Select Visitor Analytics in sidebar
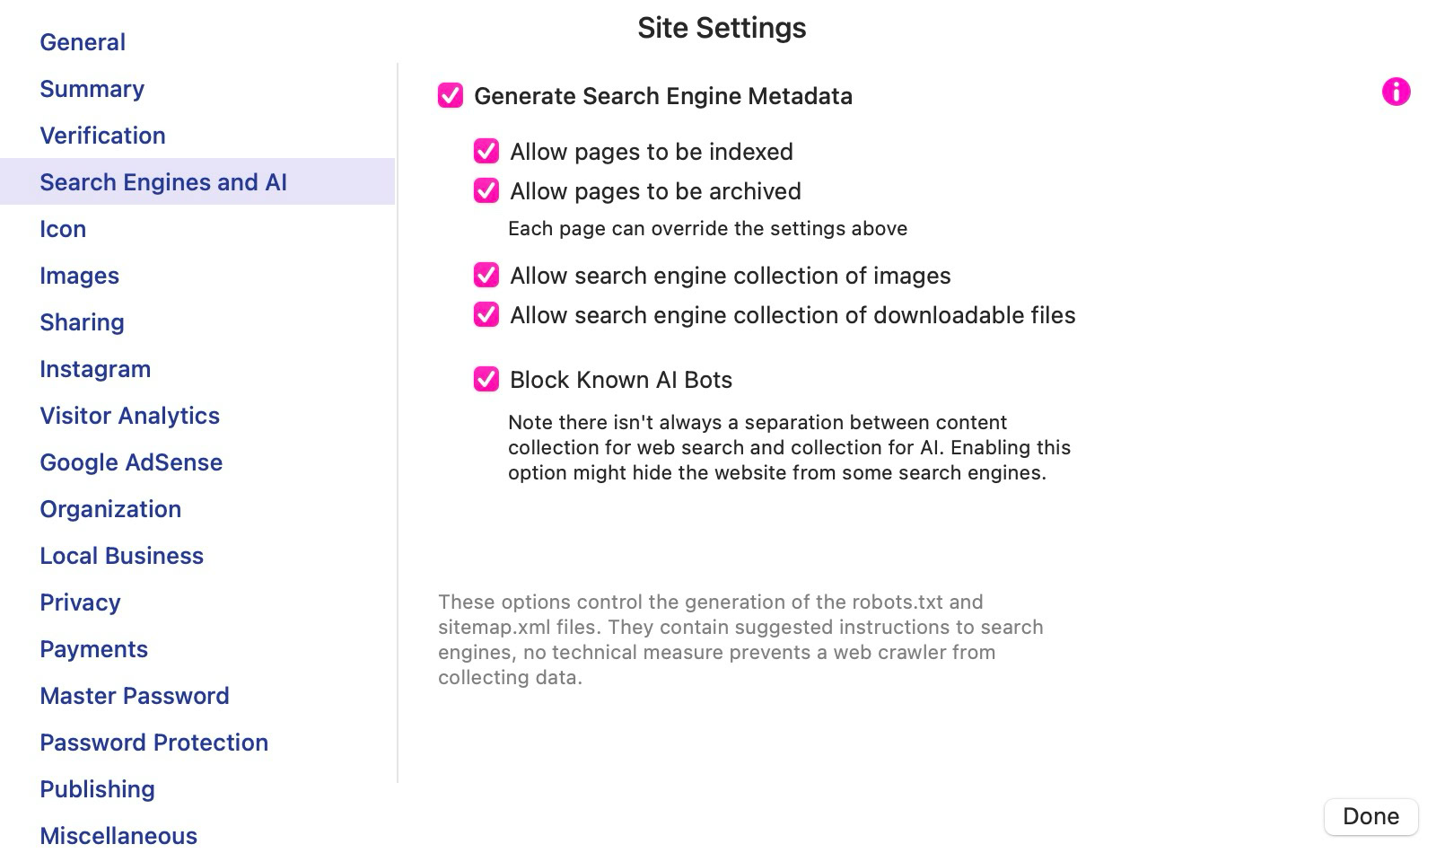This screenshot has width=1445, height=853. tap(129, 416)
